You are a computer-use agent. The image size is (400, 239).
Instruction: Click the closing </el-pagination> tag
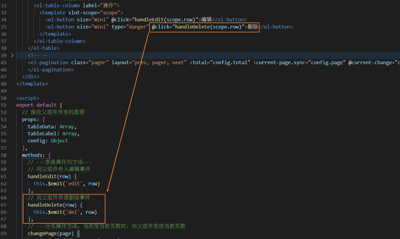[51, 70]
